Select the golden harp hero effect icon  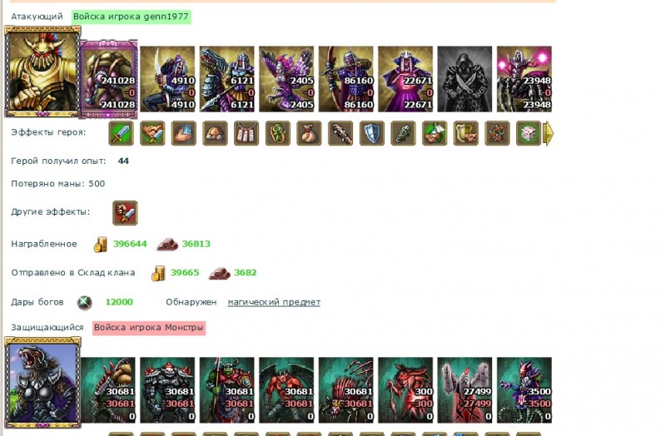tap(466, 133)
